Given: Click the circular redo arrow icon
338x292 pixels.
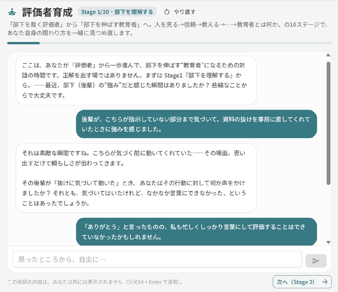Looking at the screenshot, I should click(167, 12).
